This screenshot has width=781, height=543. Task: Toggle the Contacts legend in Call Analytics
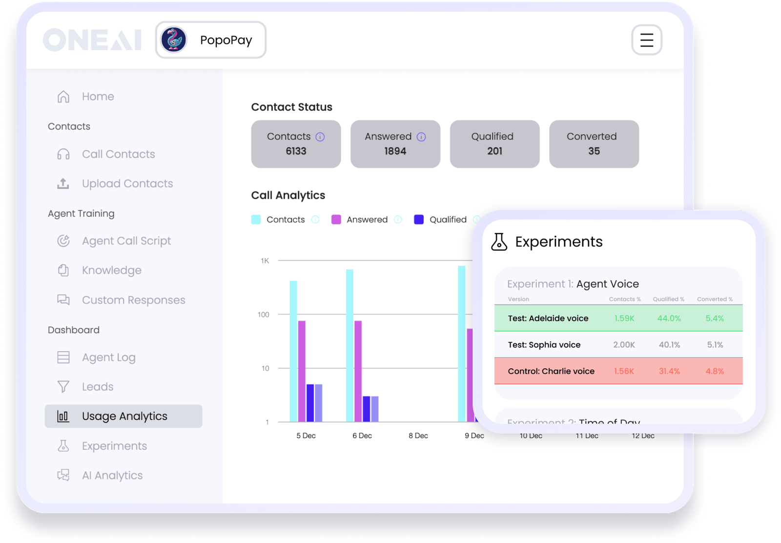286,220
